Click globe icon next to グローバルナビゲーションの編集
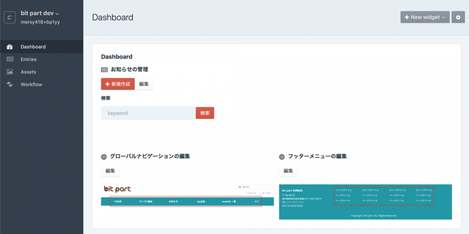This screenshot has width=469, height=234. coord(104,157)
